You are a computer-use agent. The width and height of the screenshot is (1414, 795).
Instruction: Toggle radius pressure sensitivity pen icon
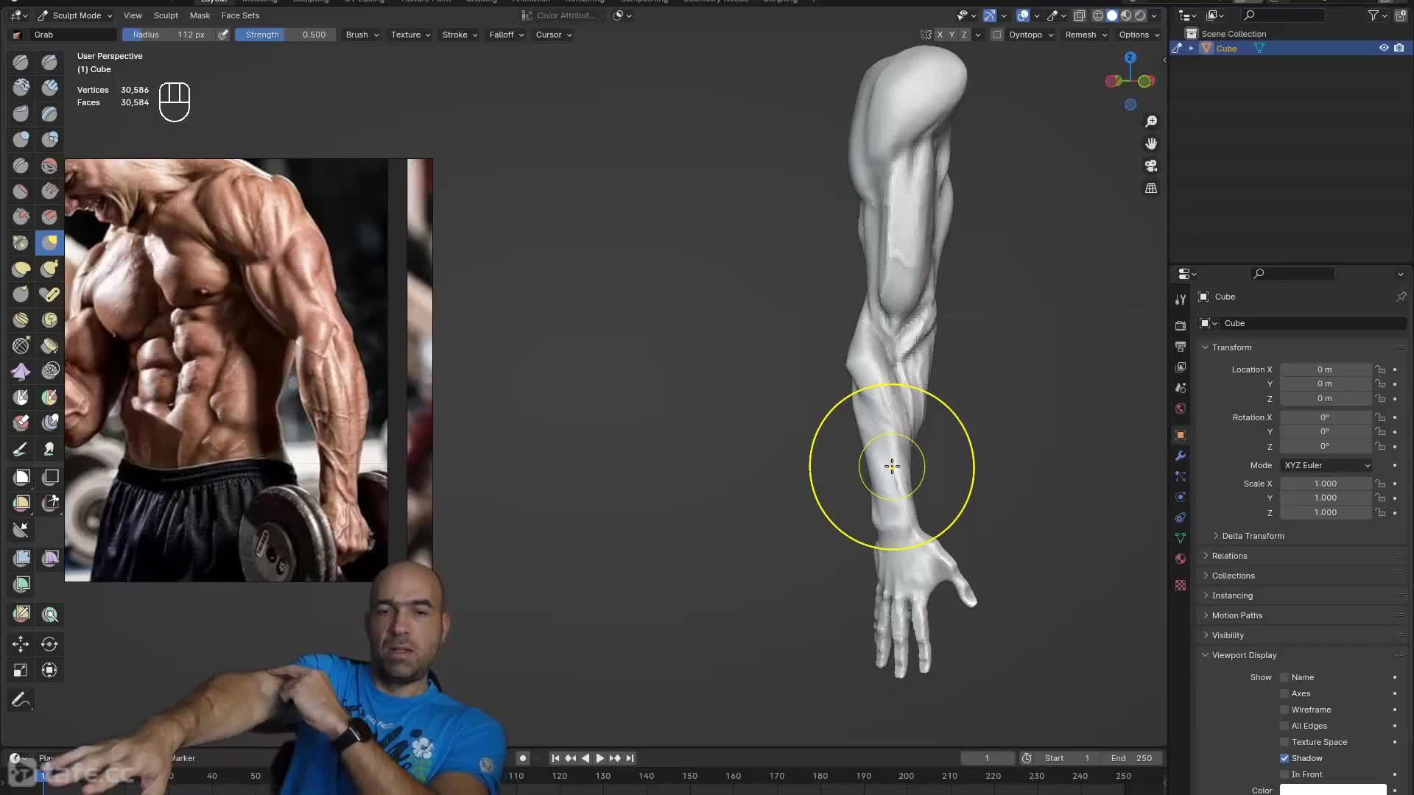[x=223, y=35]
